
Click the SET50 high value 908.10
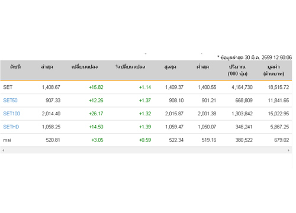[176, 101]
